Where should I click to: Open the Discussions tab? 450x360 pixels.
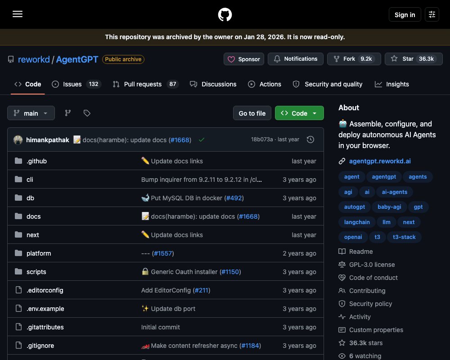(x=213, y=84)
